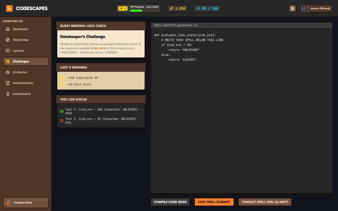Click the Test 2 FAIL log entry

pyautogui.click(x=101, y=121)
